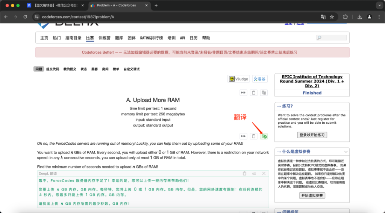Image resolution: width=385 pixels, height=213 pixels.
Task: Go back using browser back arrow
Action: pos(6,17)
